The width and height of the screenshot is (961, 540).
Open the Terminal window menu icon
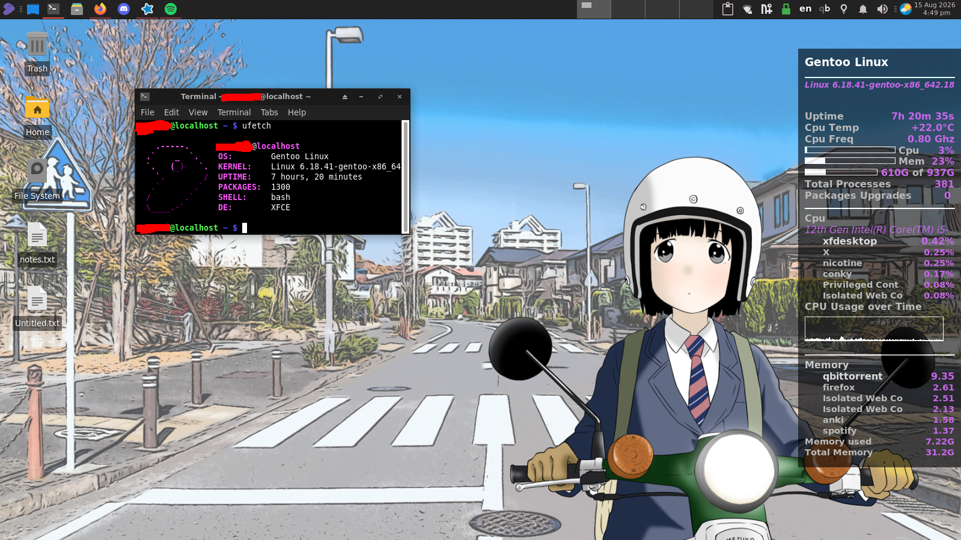pos(145,97)
